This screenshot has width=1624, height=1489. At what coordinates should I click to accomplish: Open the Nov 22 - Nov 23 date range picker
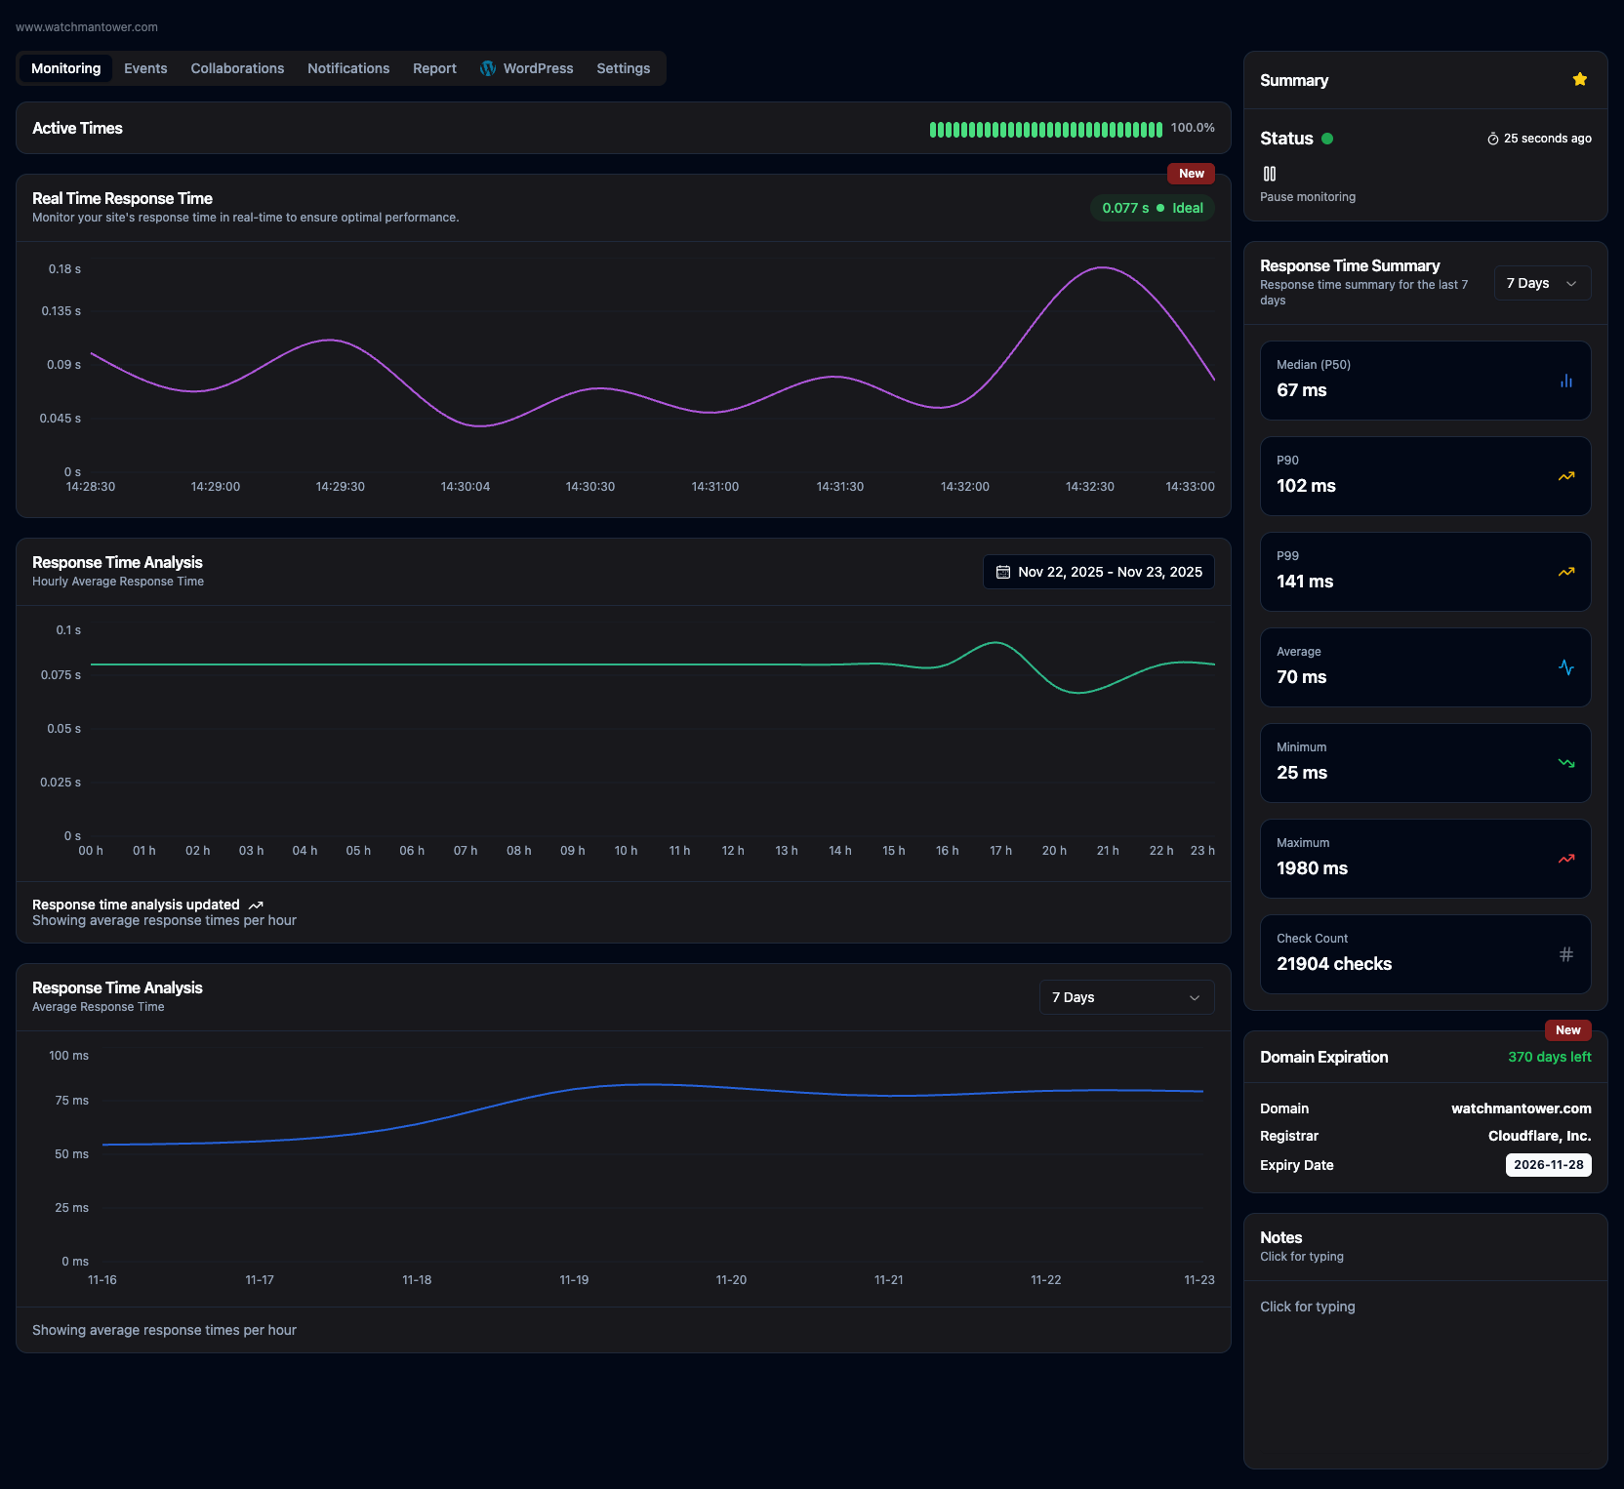point(1098,572)
